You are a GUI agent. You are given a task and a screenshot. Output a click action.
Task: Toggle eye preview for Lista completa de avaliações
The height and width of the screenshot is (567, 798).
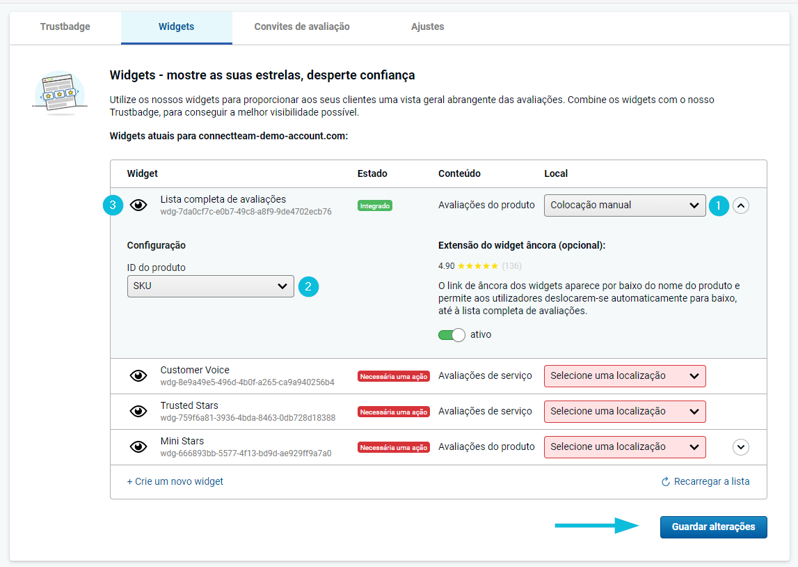138,205
